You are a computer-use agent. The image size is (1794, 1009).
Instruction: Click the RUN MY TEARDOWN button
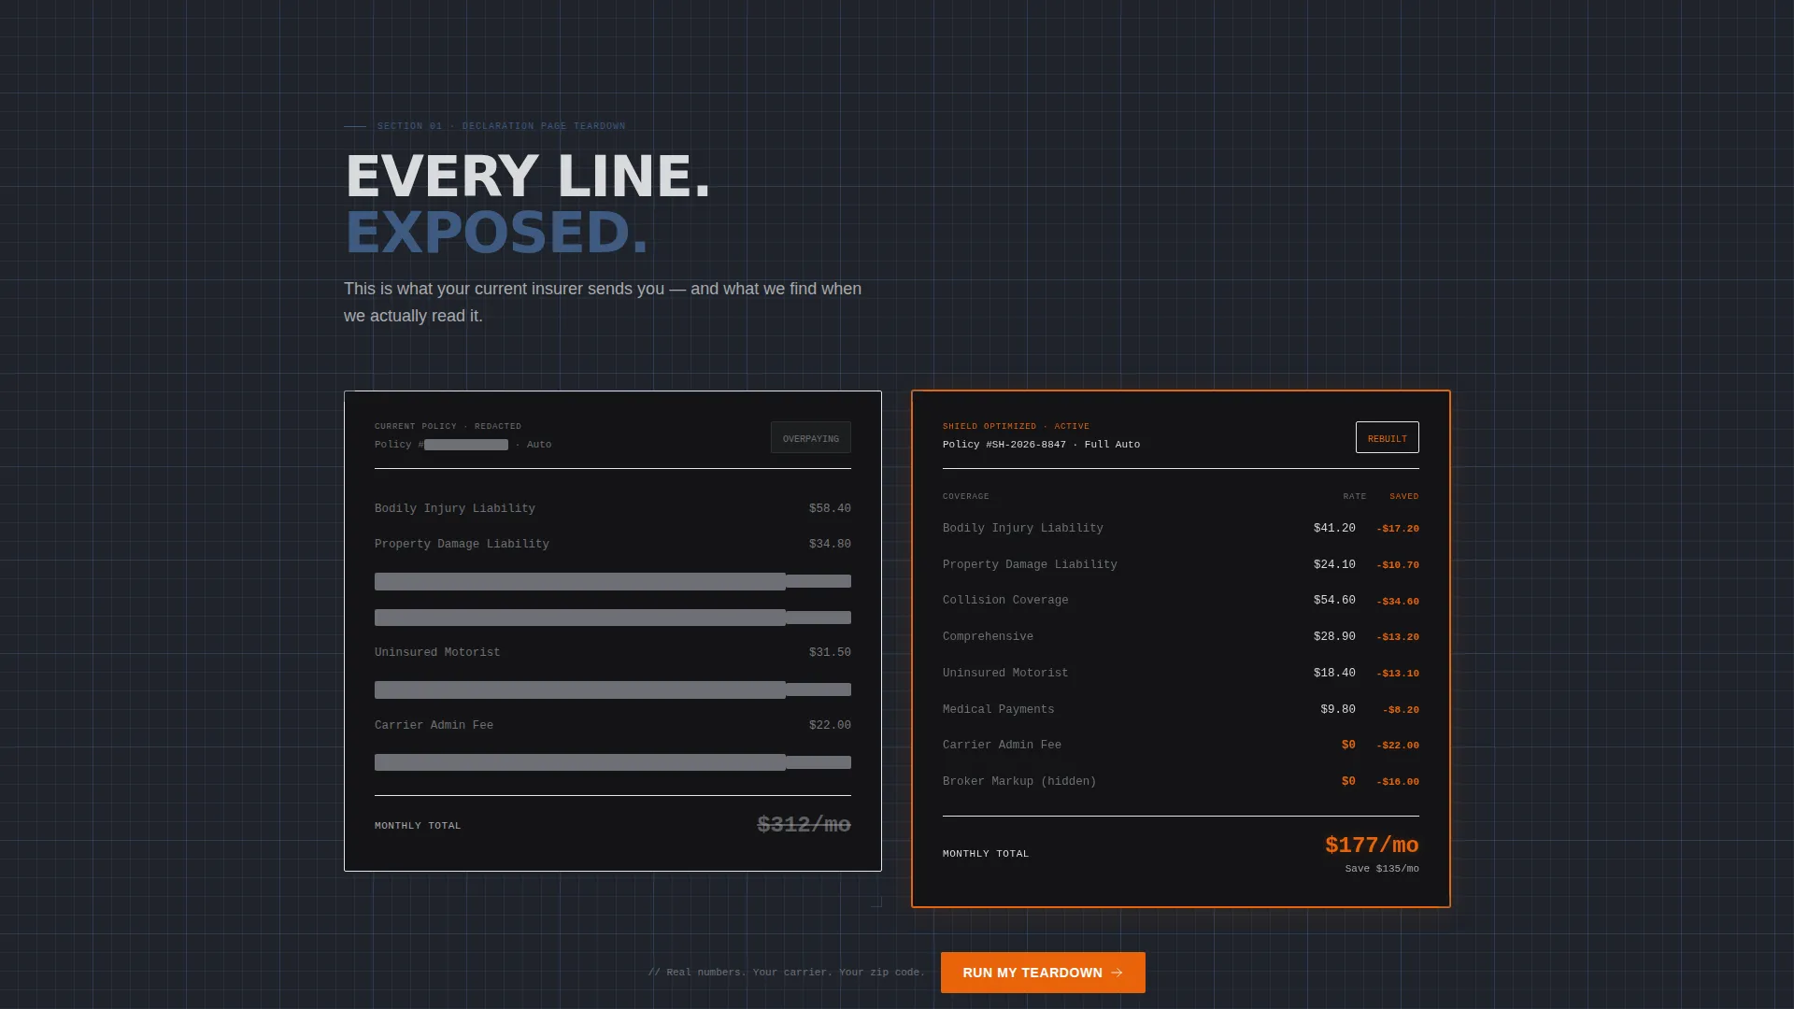click(x=1043, y=973)
